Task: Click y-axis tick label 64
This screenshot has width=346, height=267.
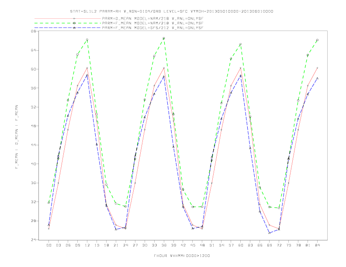Action: pyautogui.click(x=33, y=50)
